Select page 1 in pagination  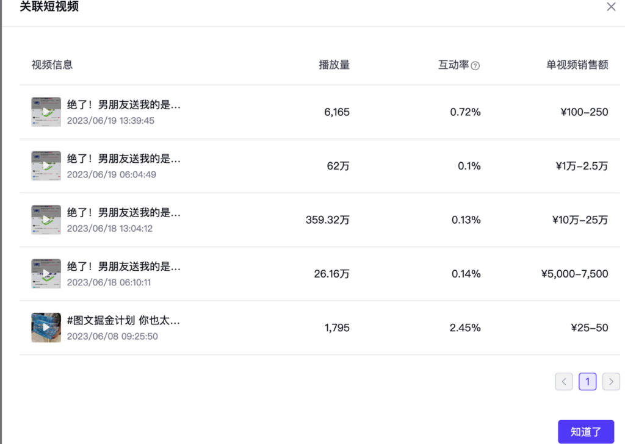[587, 381]
